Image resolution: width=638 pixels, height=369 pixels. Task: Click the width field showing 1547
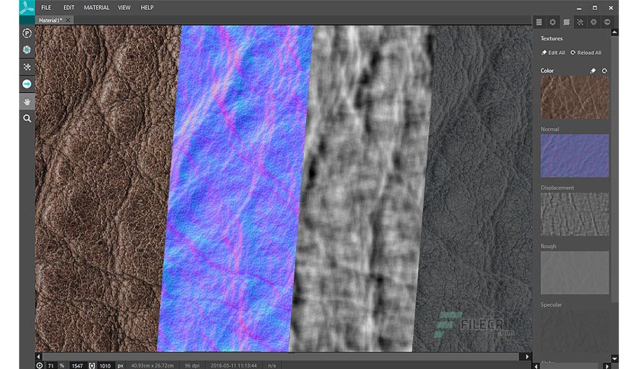[x=77, y=365]
